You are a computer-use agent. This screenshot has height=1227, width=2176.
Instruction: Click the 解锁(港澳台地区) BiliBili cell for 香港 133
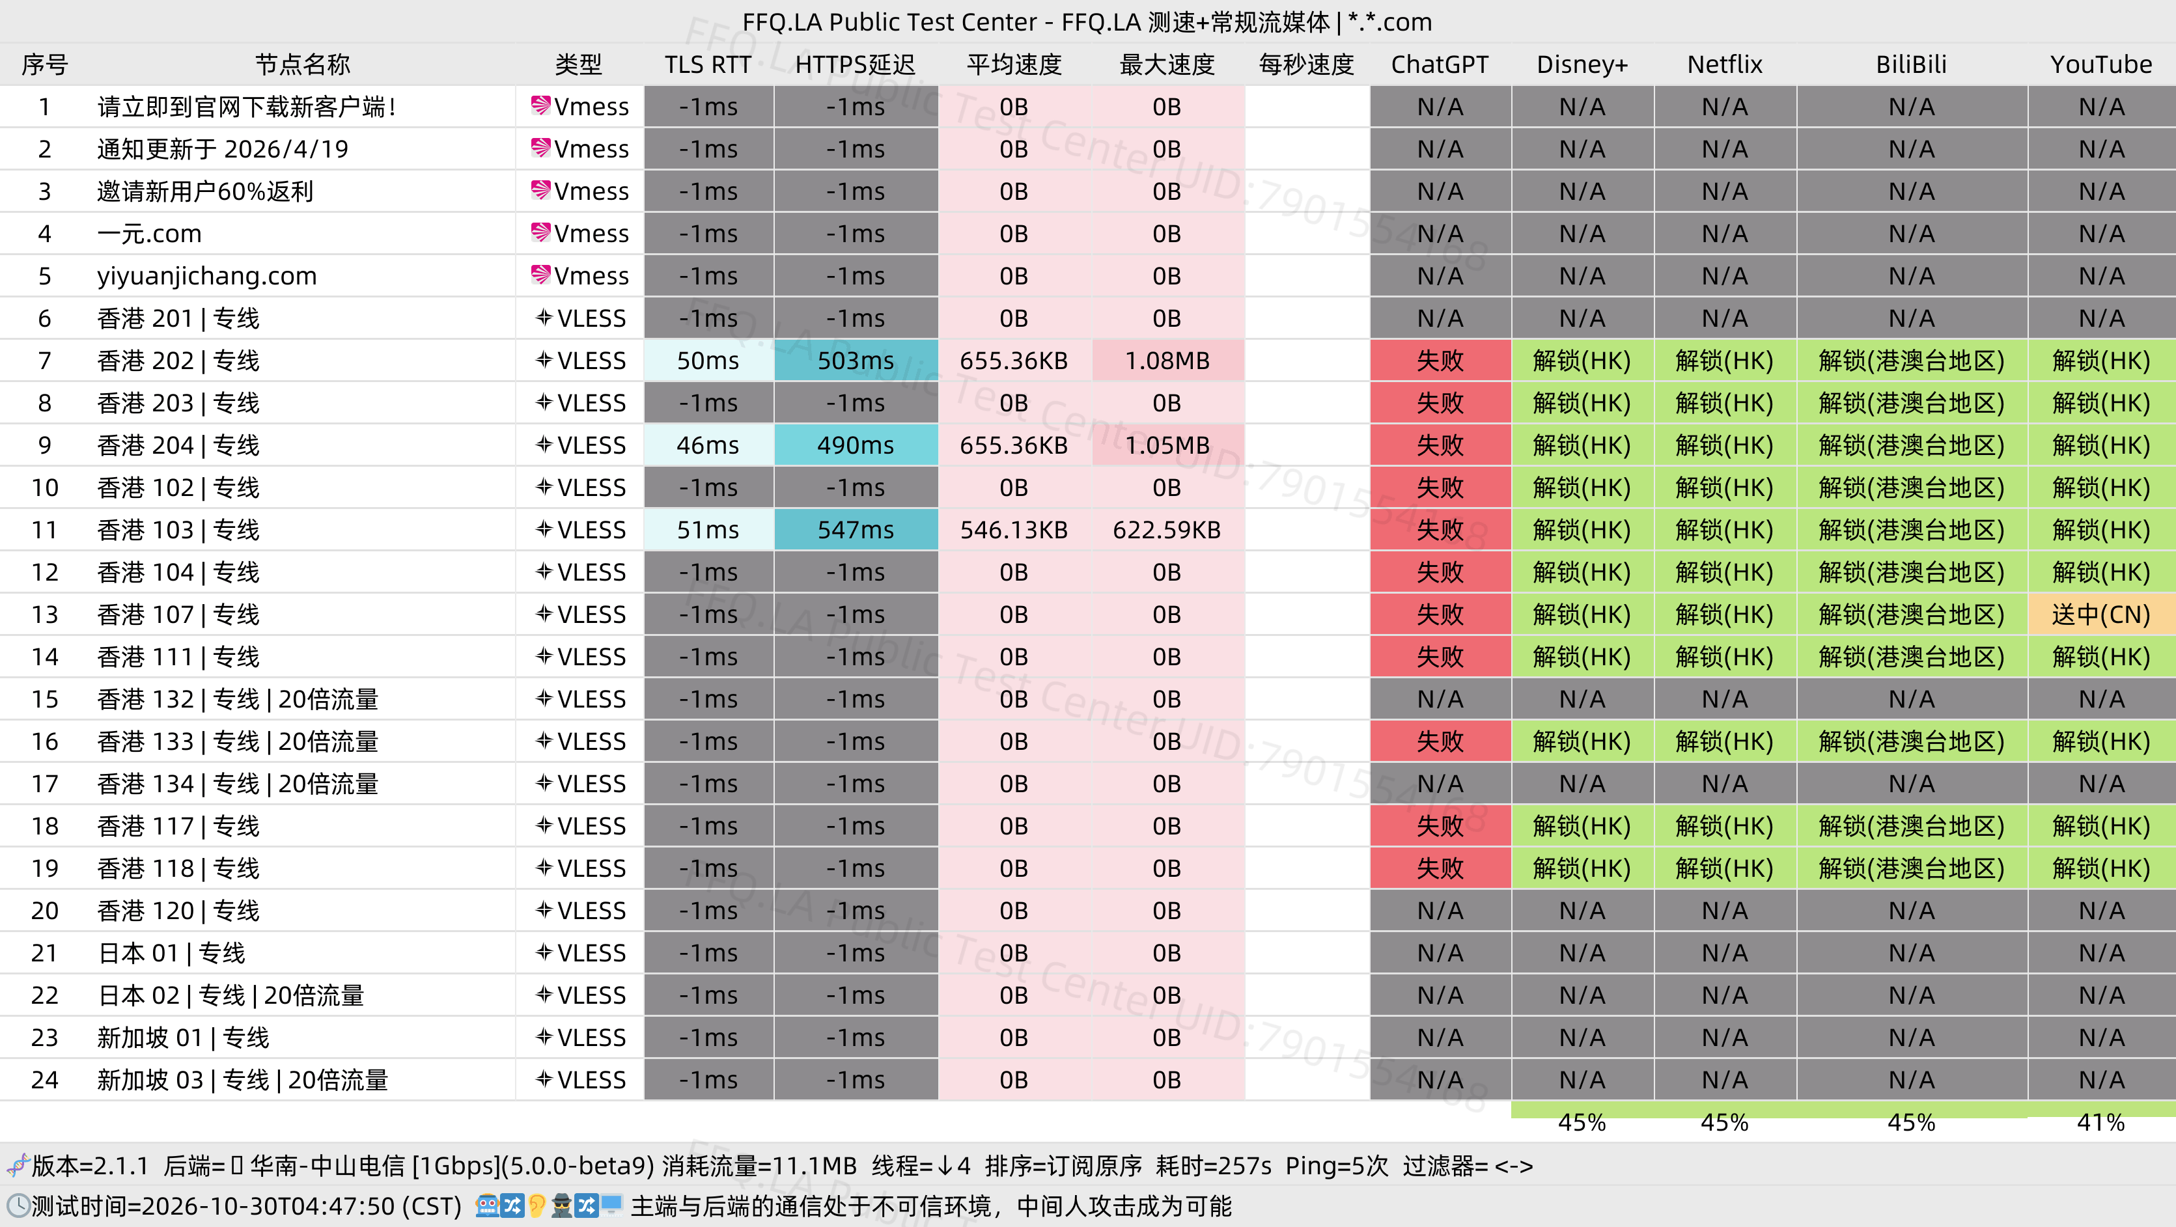[1911, 741]
